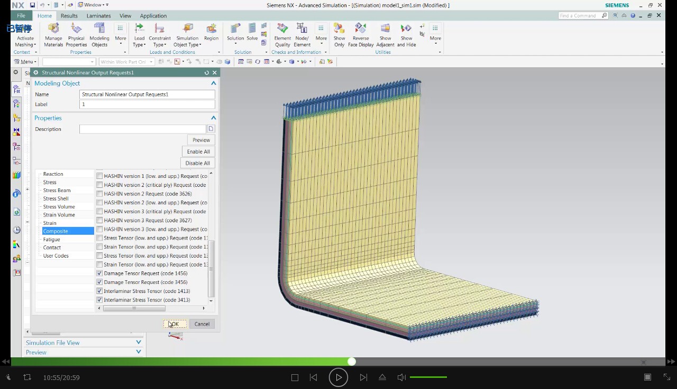
Task: Expand the Simulation File View panel
Action: point(138,343)
